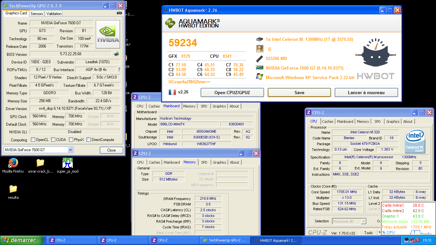Click the French flag language icon in Aquamark

tap(172, 92)
